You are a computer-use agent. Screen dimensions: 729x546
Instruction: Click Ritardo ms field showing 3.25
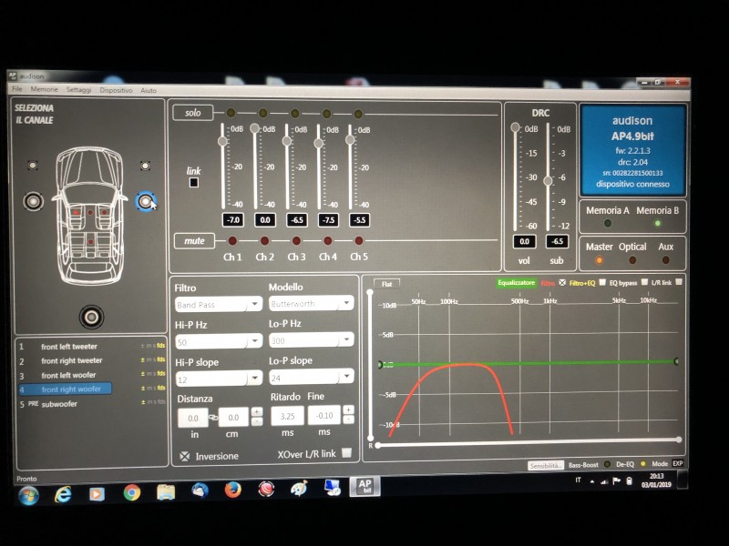[287, 416]
